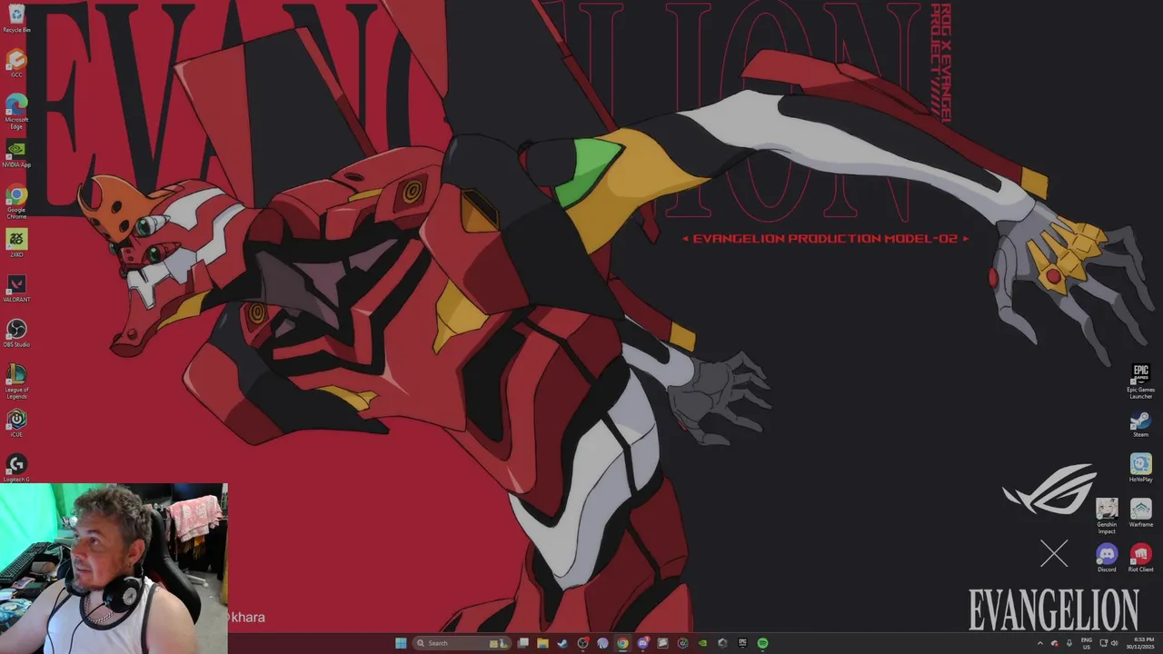Select the Epic Games Launcher desktop icon
The width and height of the screenshot is (1163, 654).
point(1140,381)
